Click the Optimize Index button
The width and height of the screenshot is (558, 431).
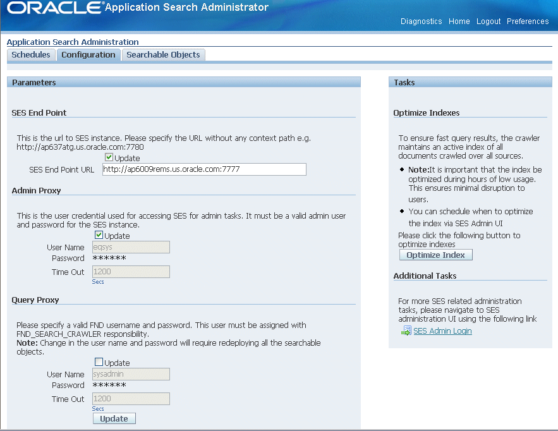(436, 255)
